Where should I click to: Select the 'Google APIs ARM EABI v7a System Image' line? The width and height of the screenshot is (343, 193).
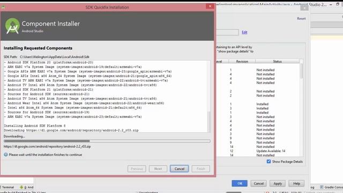tap(88, 71)
